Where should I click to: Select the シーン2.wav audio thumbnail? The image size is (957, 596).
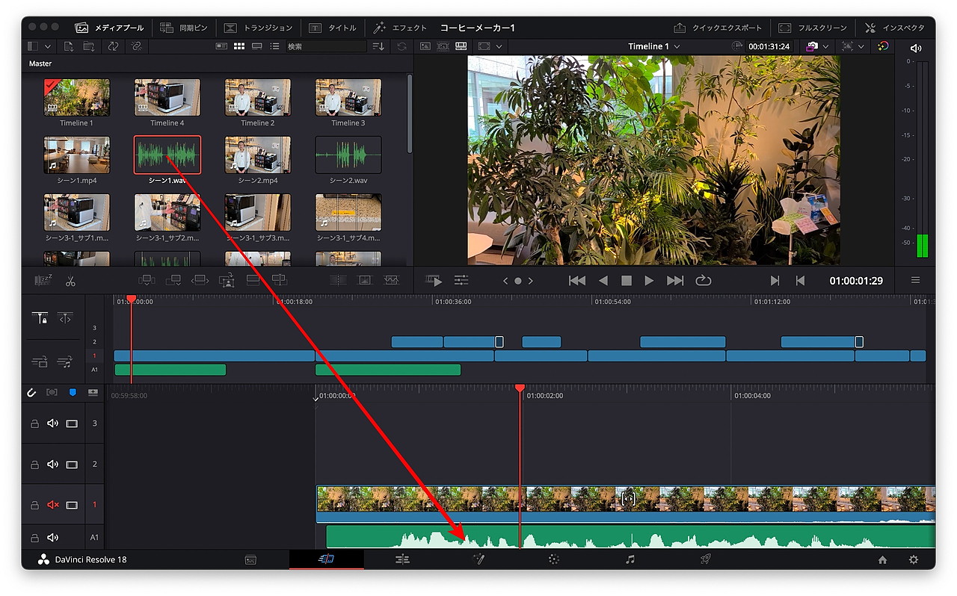click(x=348, y=155)
